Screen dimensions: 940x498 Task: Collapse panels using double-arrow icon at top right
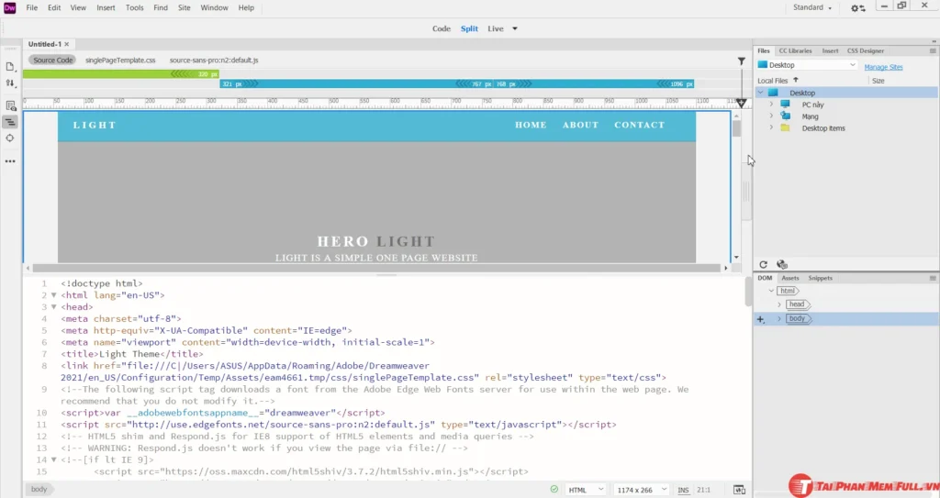pos(934,41)
